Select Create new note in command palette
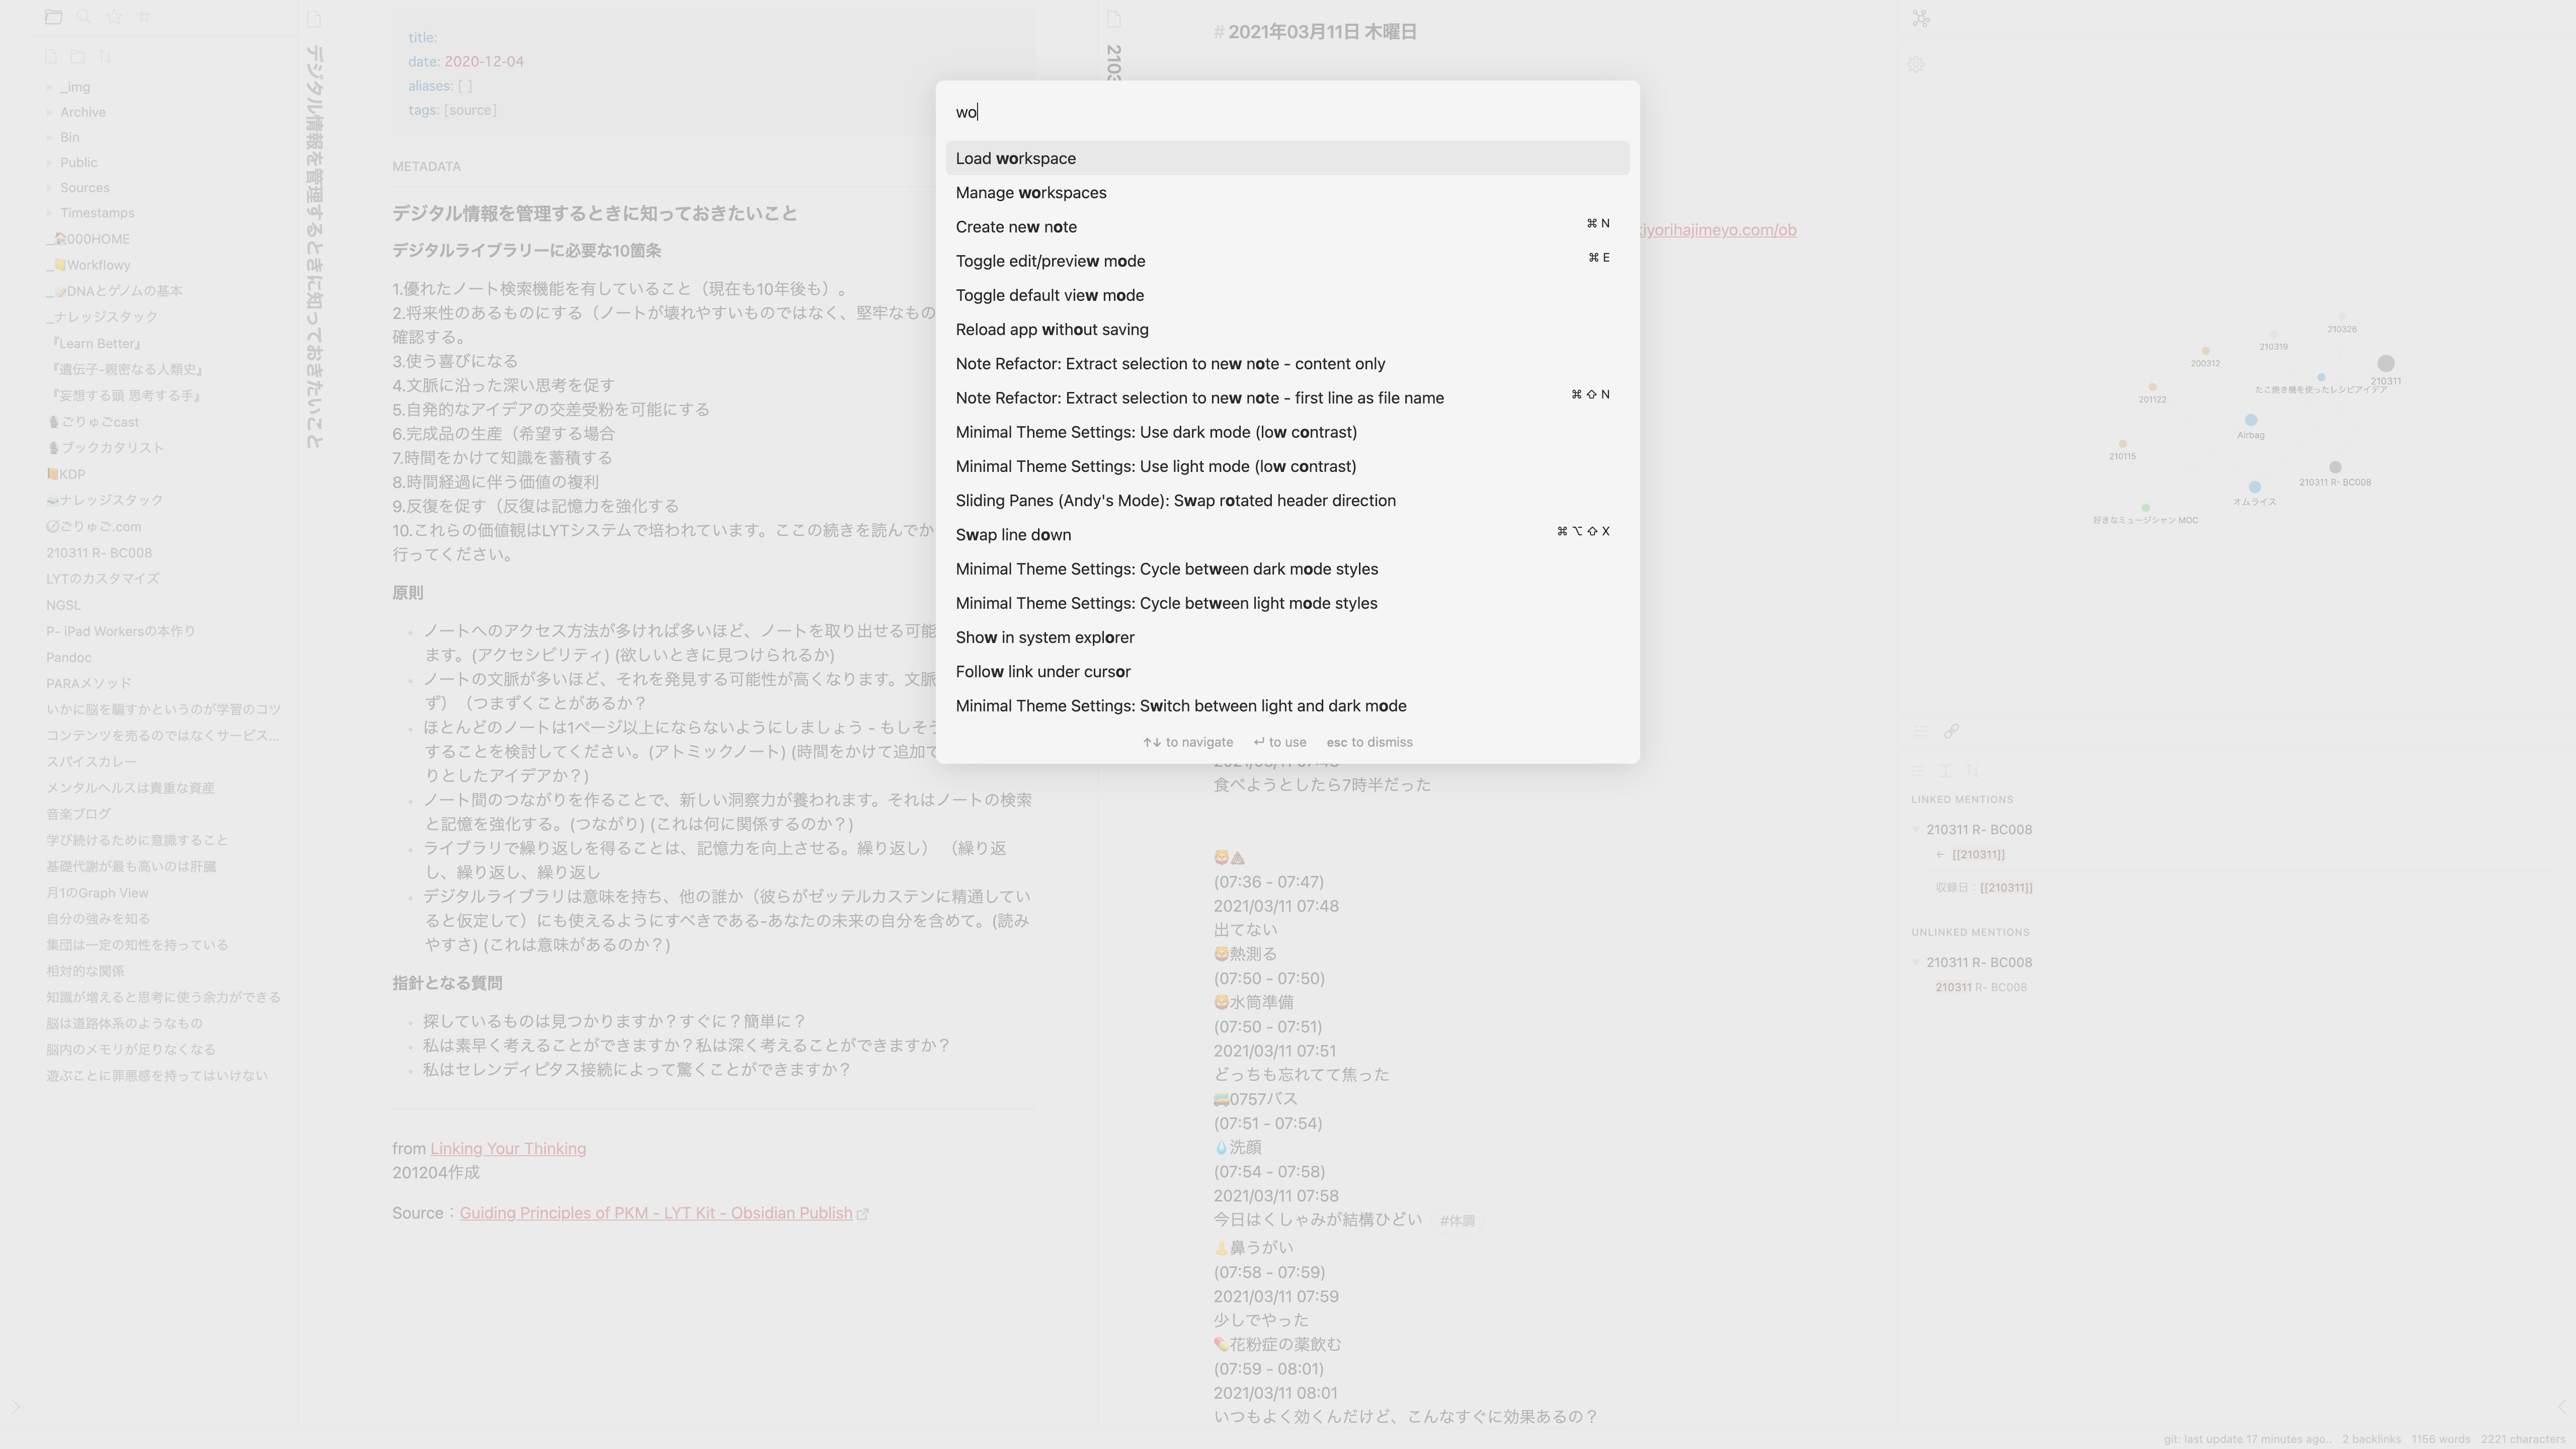This screenshot has width=2576, height=1449. coord(1016,227)
